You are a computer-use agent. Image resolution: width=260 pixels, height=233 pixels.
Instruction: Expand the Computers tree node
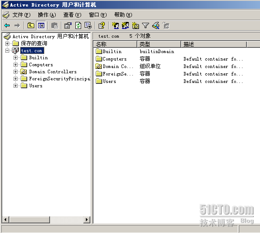pyautogui.click(x=16, y=65)
